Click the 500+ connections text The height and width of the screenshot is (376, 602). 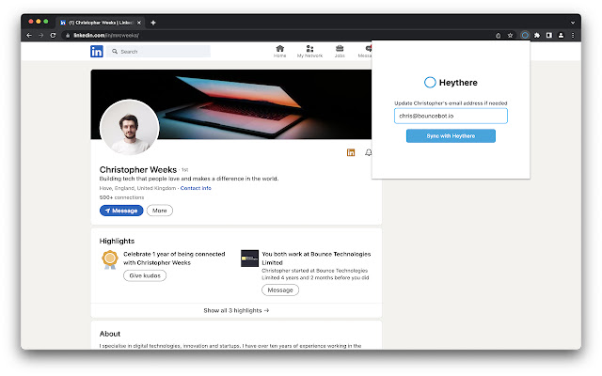pyautogui.click(x=121, y=197)
